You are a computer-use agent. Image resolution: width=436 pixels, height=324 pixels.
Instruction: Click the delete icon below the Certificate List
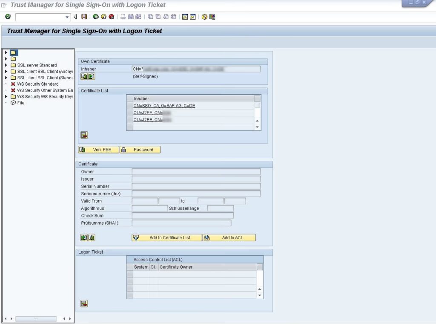[x=84, y=135]
